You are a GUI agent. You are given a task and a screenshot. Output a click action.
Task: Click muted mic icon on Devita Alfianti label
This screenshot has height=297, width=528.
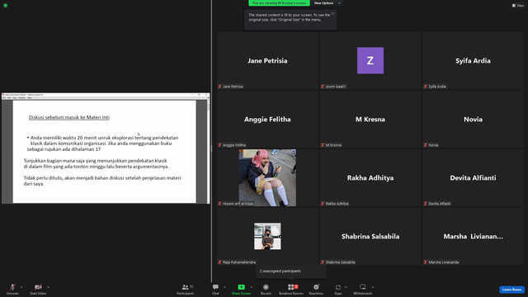click(426, 204)
